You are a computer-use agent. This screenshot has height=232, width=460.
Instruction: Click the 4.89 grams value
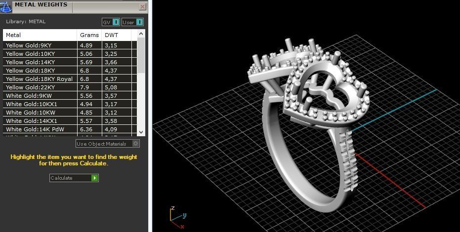86,45
